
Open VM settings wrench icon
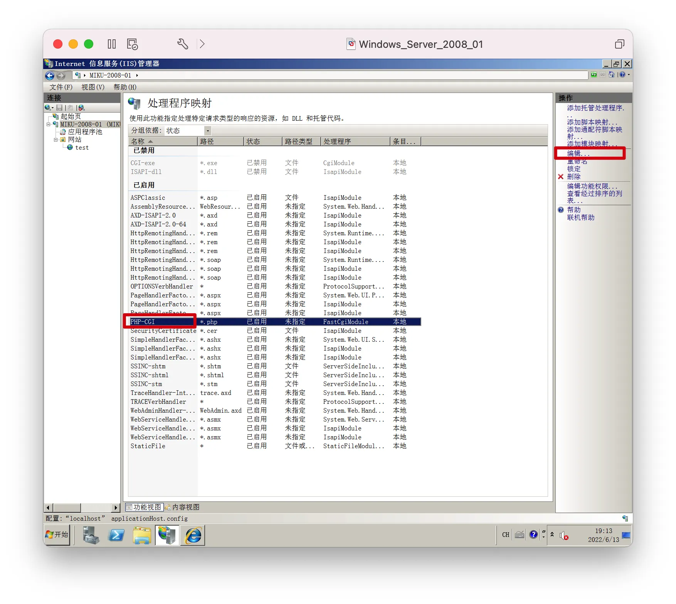tap(183, 44)
